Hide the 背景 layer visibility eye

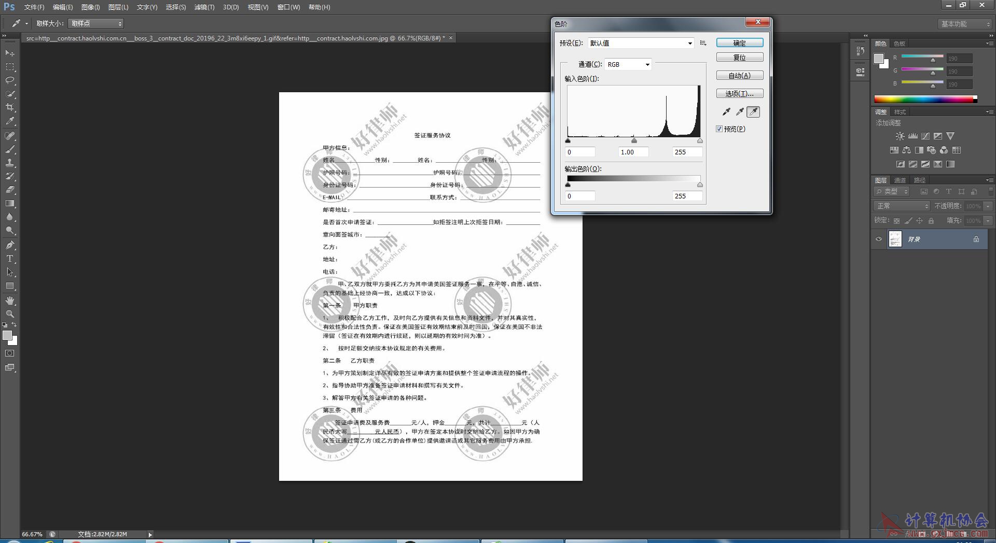pos(879,239)
